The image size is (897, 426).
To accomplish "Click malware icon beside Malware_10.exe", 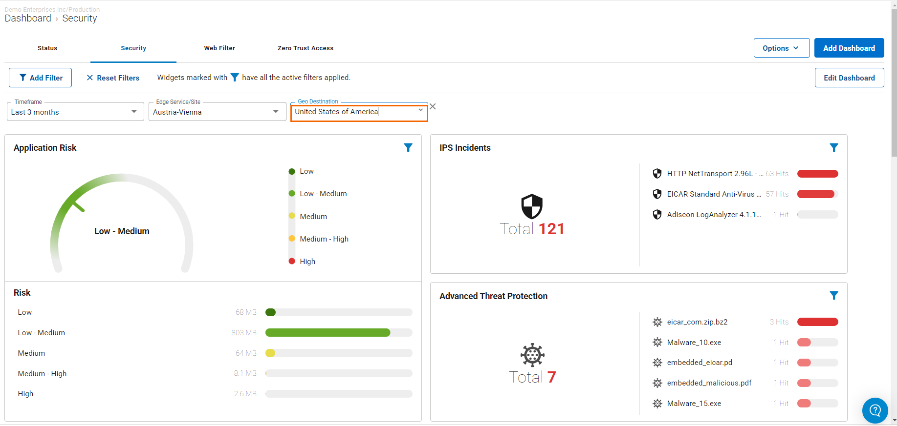I will (x=657, y=342).
